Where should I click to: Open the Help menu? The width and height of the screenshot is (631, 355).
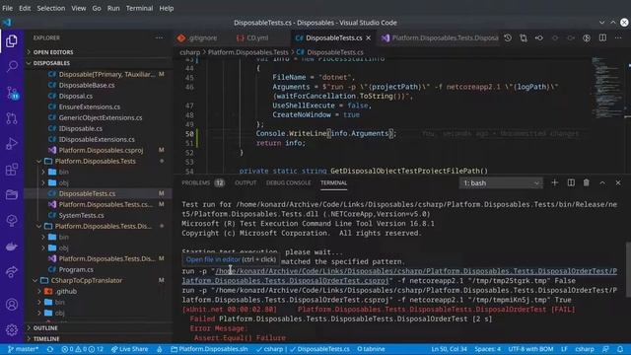(167, 8)
